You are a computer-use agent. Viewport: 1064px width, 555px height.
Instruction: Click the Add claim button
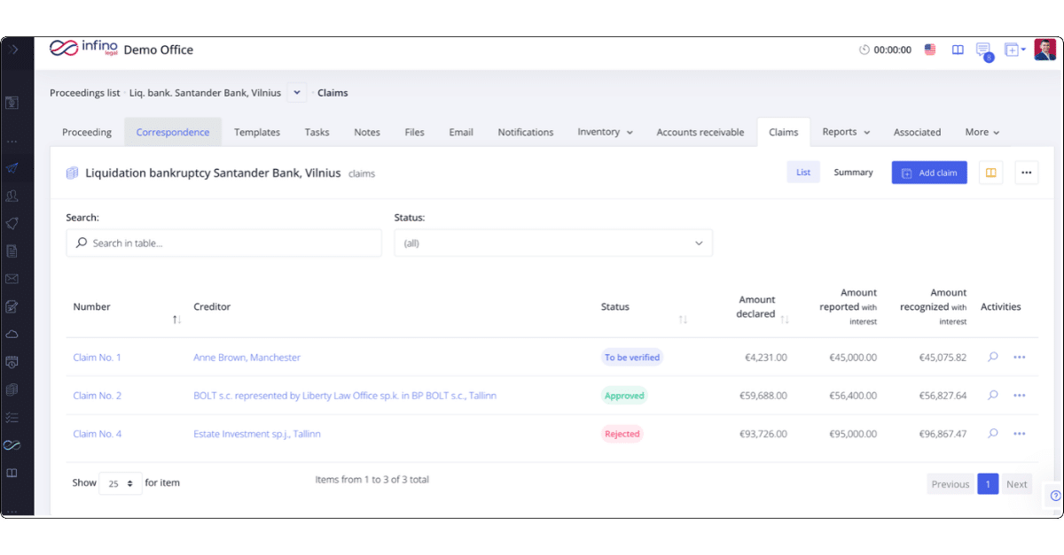coord(929,173)
